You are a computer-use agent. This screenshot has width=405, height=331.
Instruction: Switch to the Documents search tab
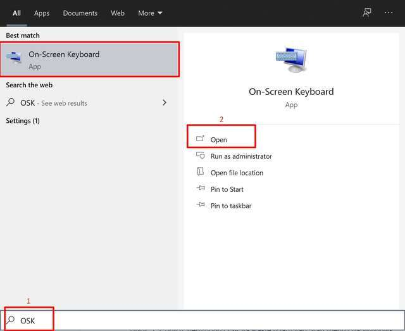coord(80,13)
